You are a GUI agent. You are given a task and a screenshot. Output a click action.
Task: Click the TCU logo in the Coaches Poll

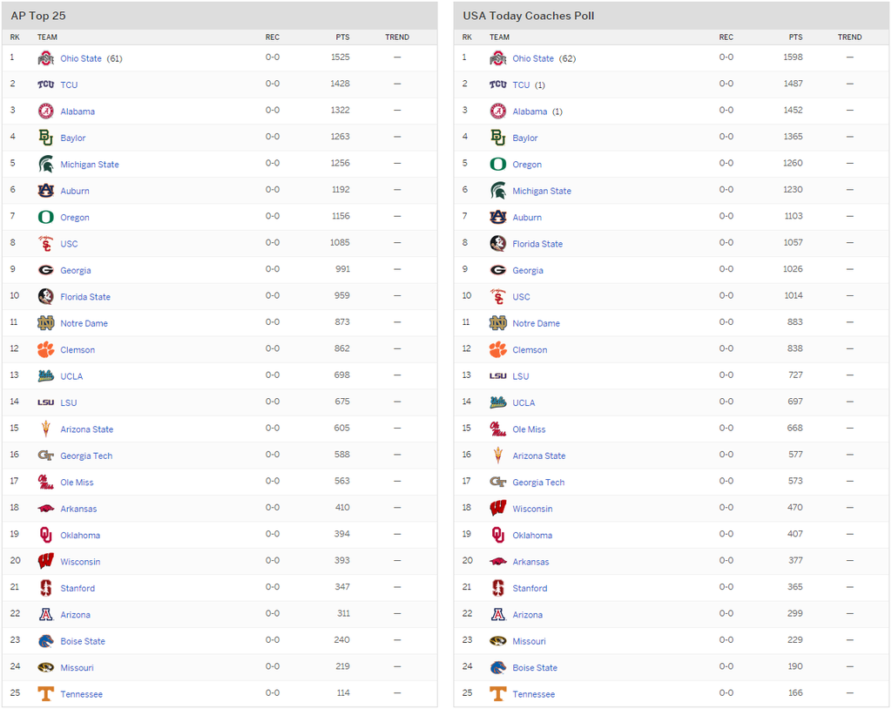pyautogui.click(x=497, y=84)
